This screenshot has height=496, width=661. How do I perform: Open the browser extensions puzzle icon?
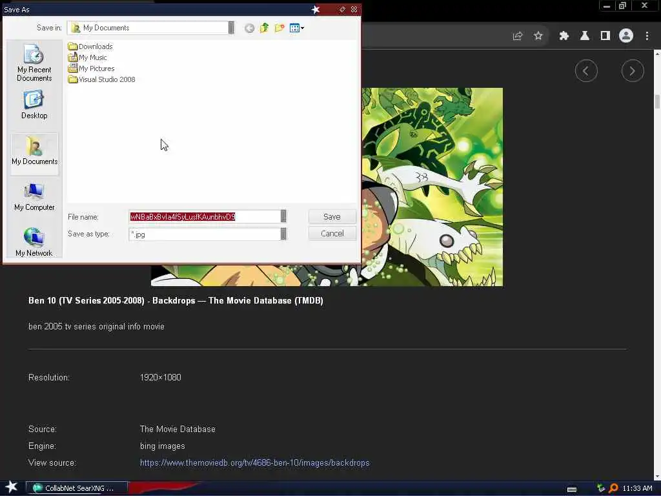pos(564,36)
